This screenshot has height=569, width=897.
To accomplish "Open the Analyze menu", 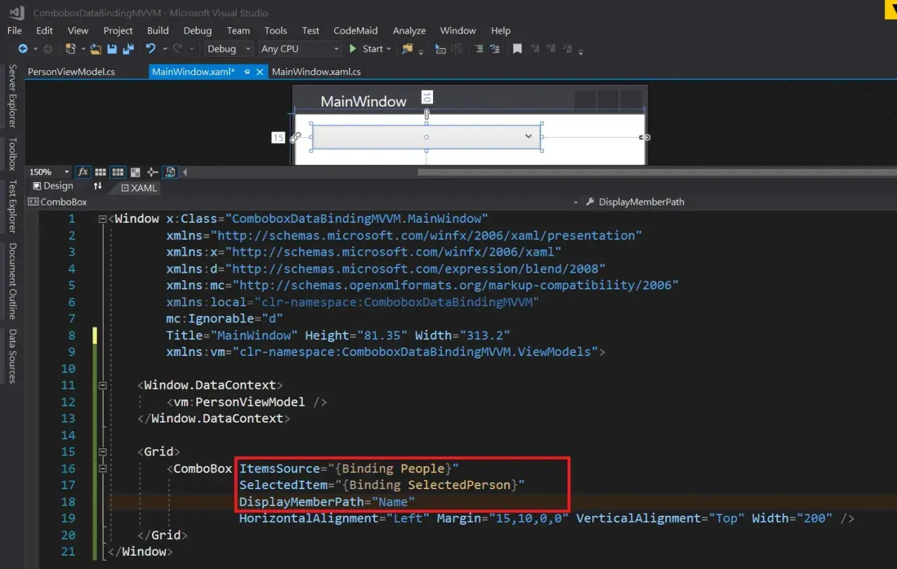I will (x=409, y=30).
